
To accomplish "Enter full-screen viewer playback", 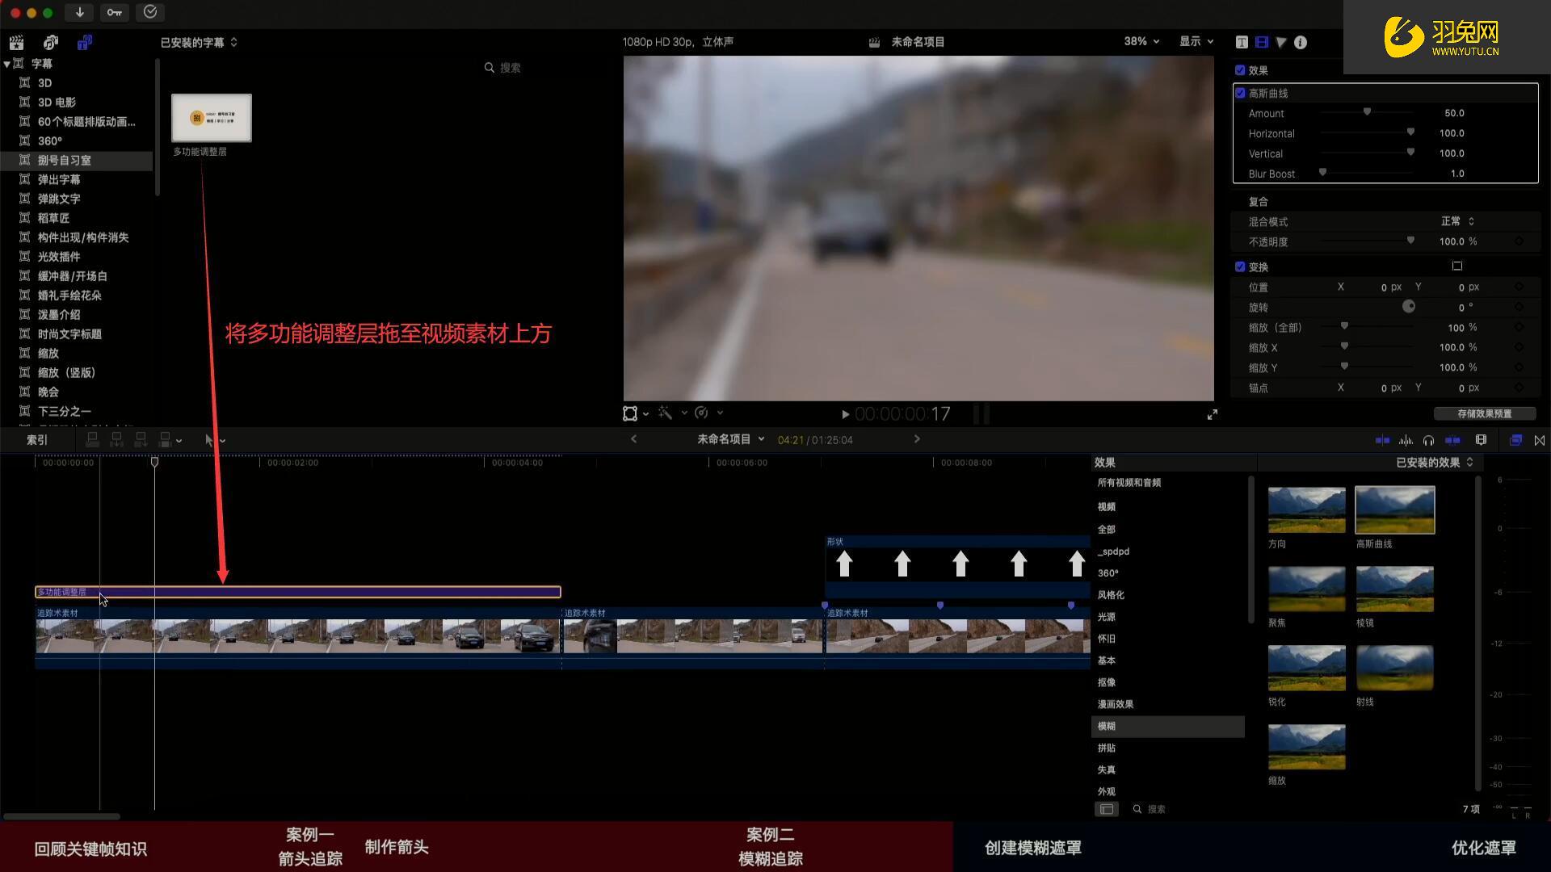I will click(x=1212, y=414).
